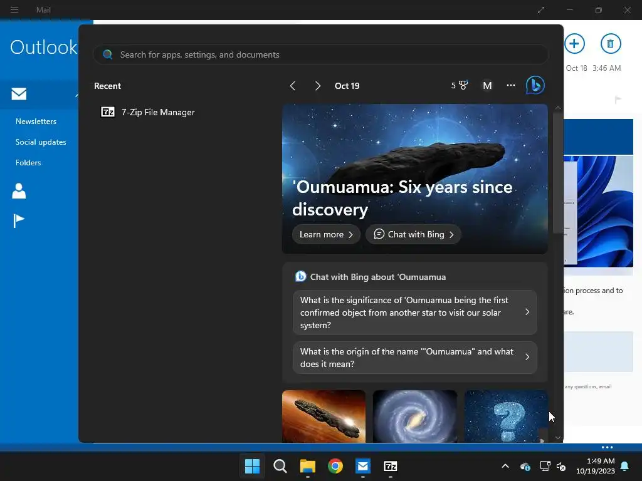Click the scrollbar up arrow in search panel
642x481 pixels.
point(557,108)
